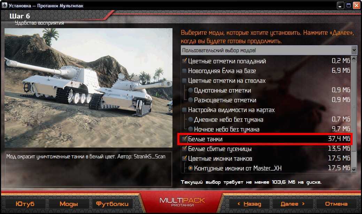
Task: Uncheck the Белые танки mod
Action: coord(184,139)
